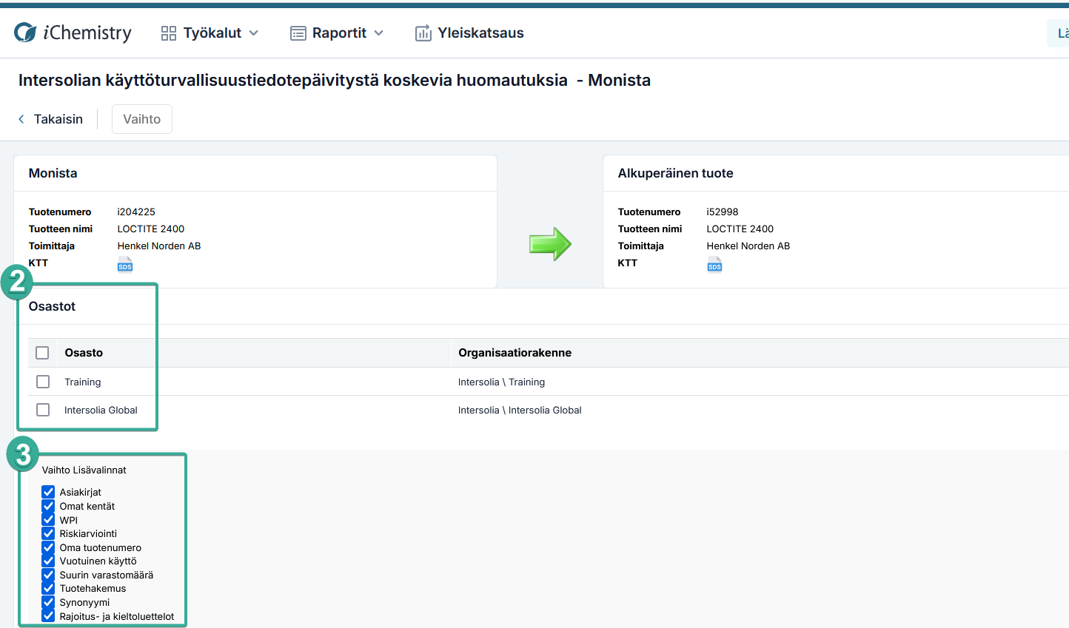Click the Osasto column header

pyautogui.click(x=84, y=353)
